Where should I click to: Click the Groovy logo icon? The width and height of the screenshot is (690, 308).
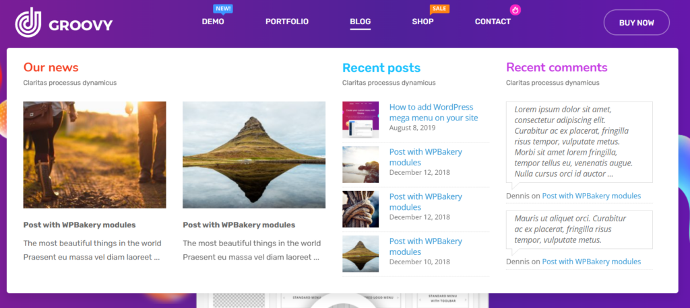28,22
